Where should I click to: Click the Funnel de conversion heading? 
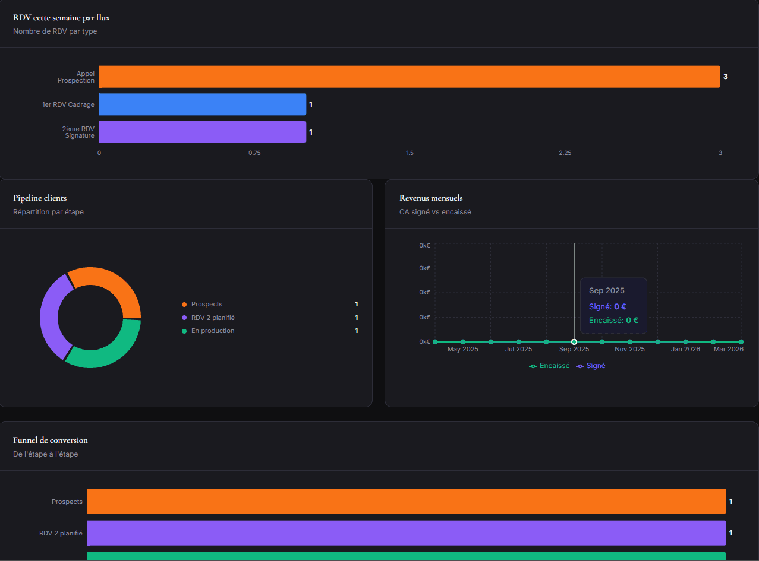(x=50, y=440)
